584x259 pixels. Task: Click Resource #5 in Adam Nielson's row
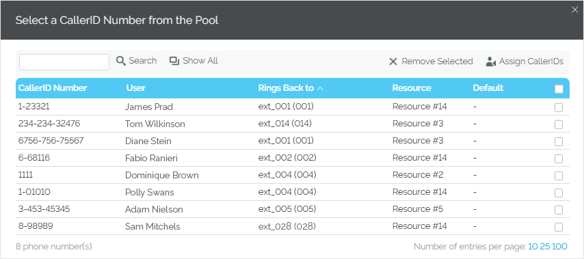[418, 209]
